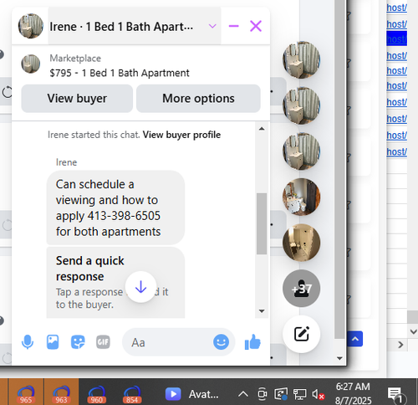Open More options for the listing

point(198,99)
